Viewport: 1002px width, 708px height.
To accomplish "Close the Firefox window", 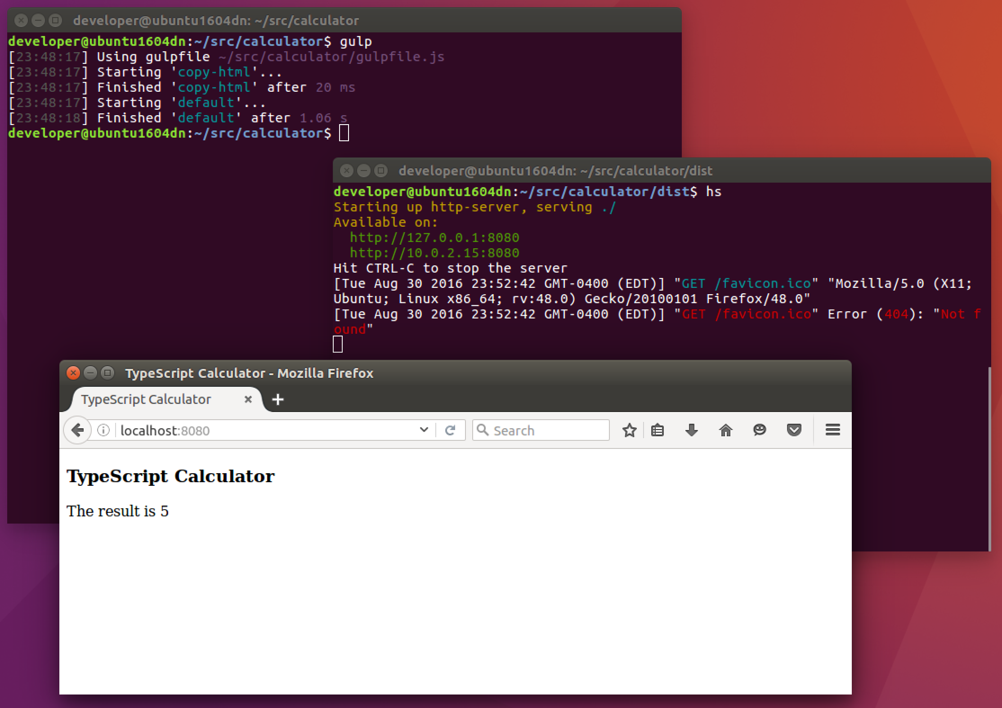I will [73, 373].
